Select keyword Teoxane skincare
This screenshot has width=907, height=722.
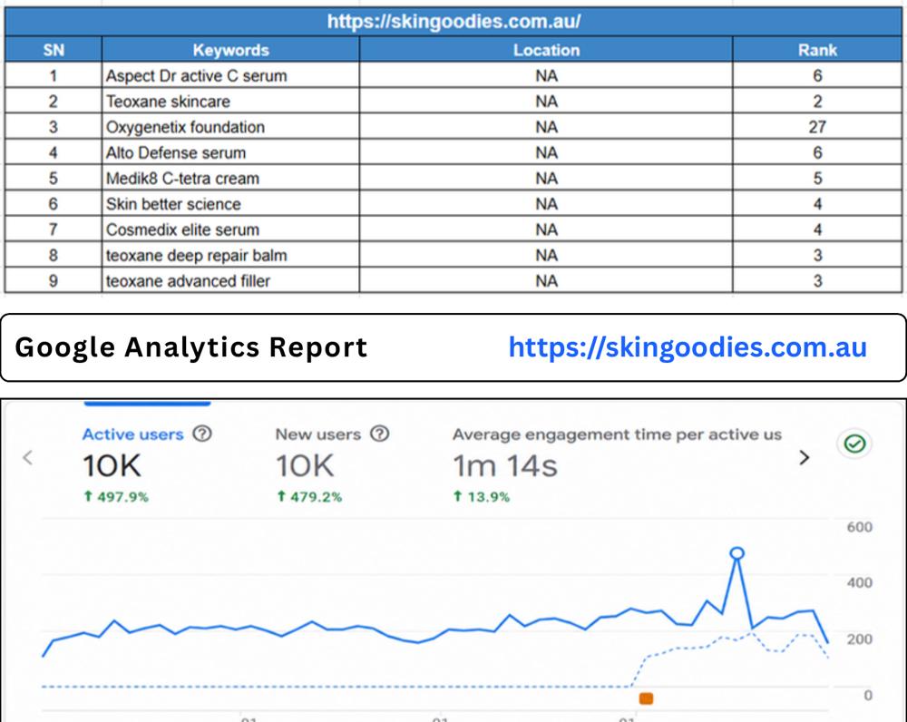pyautogui.click(x=168, y=102)
